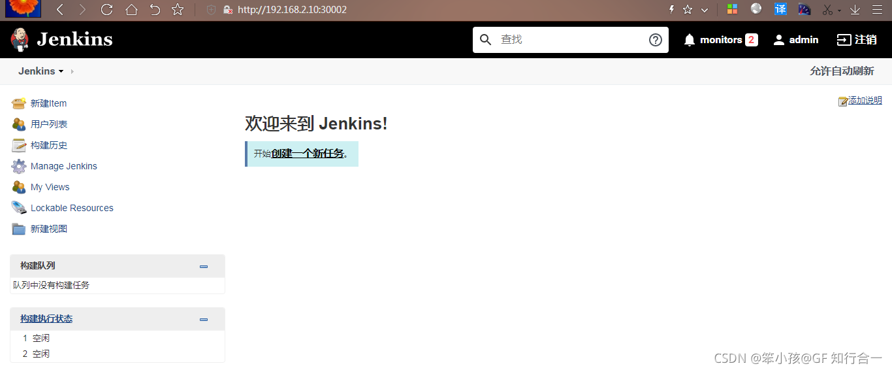The height and width of the screenshot is (370, 892).
Task: Click the colorful grid apps extension icon
Action: pos(732,9)
